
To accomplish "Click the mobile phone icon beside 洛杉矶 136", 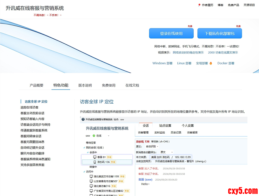I will [95, 162].
